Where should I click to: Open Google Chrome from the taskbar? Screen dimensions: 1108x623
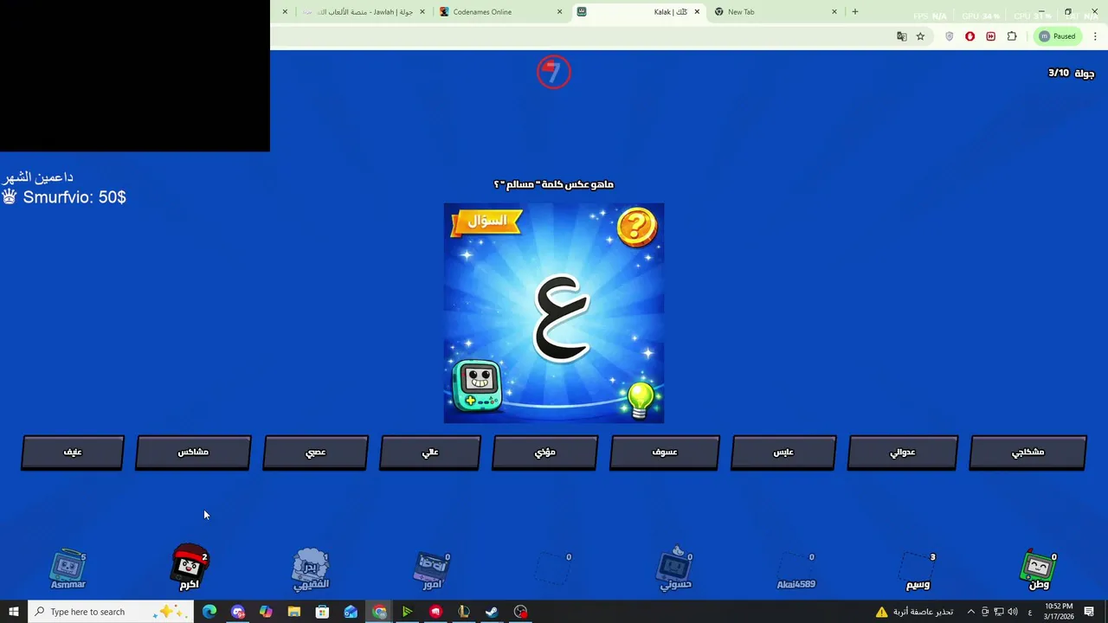coord(379,612)
